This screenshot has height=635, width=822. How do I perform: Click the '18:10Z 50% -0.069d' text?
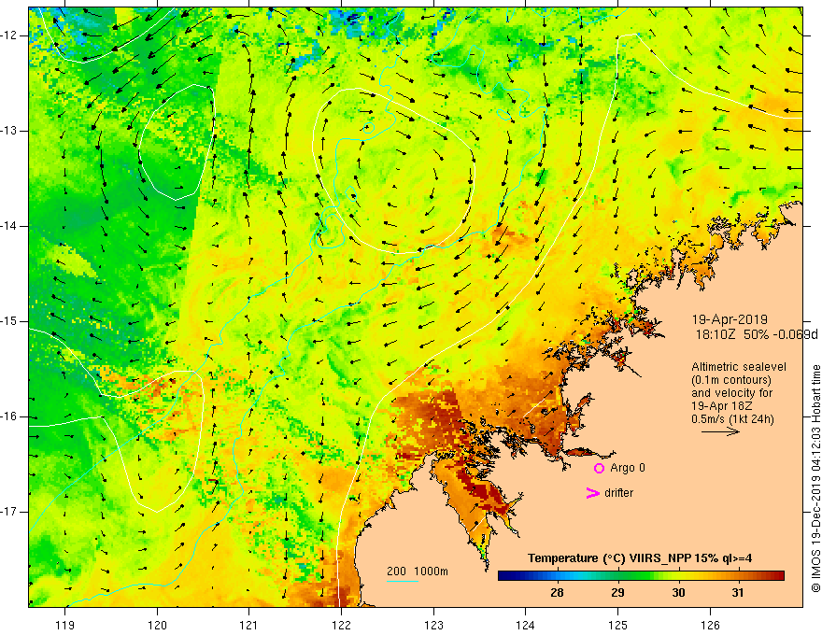[757, 334]
